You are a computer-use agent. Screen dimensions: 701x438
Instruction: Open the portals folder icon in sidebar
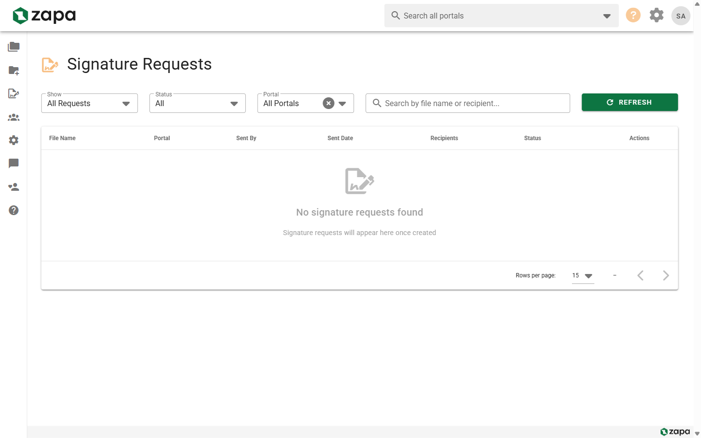pos(14,47)
